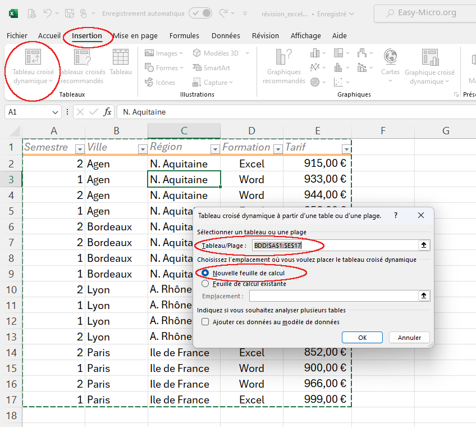Click the OK button in dialog
This screenshot has width=476, height=427.
click(x=362, y=337)
